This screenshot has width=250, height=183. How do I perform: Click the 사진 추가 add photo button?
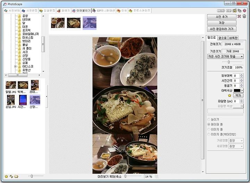(x=222, y=17)
